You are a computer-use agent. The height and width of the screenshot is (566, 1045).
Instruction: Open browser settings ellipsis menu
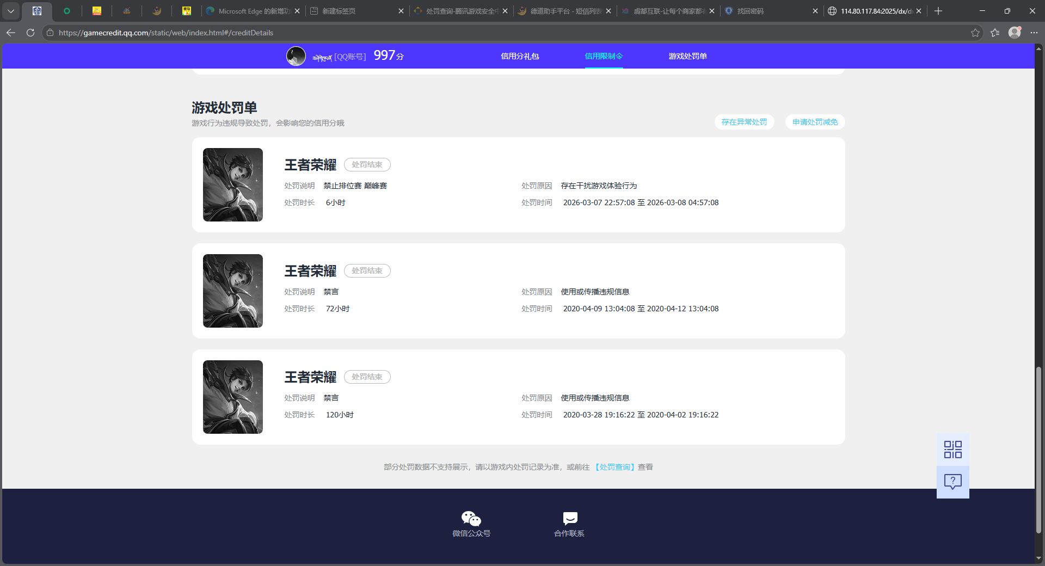coord(1034,33)
